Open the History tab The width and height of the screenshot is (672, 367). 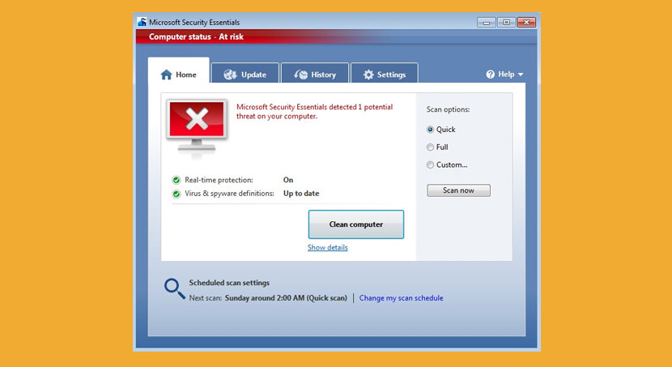[x=315, y=73]
